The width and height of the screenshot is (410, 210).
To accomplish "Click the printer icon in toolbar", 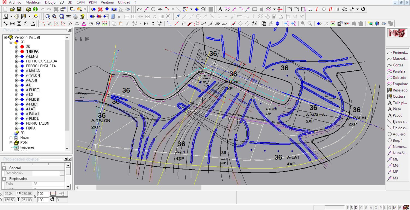I will point(75,16).
